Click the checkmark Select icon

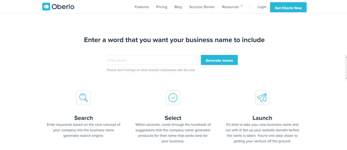(x=173, y=98)
